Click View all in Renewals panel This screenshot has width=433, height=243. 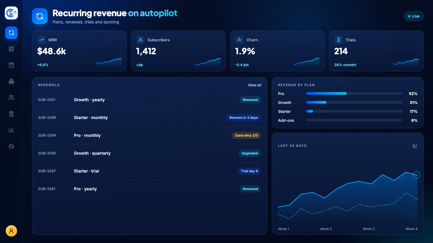click(x=254, y=85)
